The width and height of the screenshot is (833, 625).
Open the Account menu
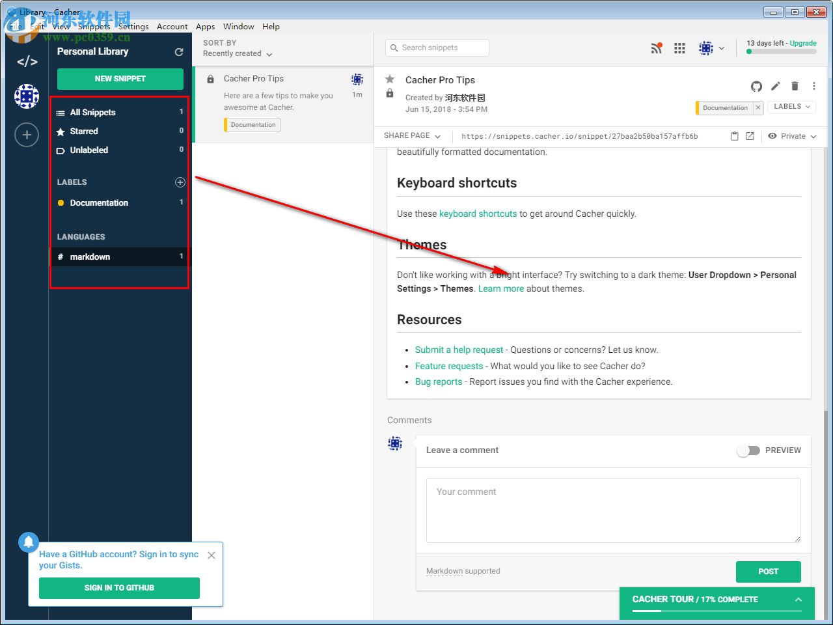172,27
